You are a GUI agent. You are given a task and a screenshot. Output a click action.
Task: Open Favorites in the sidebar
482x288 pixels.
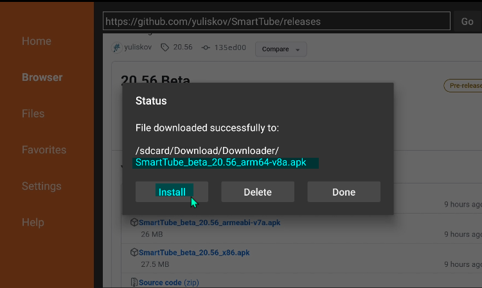pos(44,149)
